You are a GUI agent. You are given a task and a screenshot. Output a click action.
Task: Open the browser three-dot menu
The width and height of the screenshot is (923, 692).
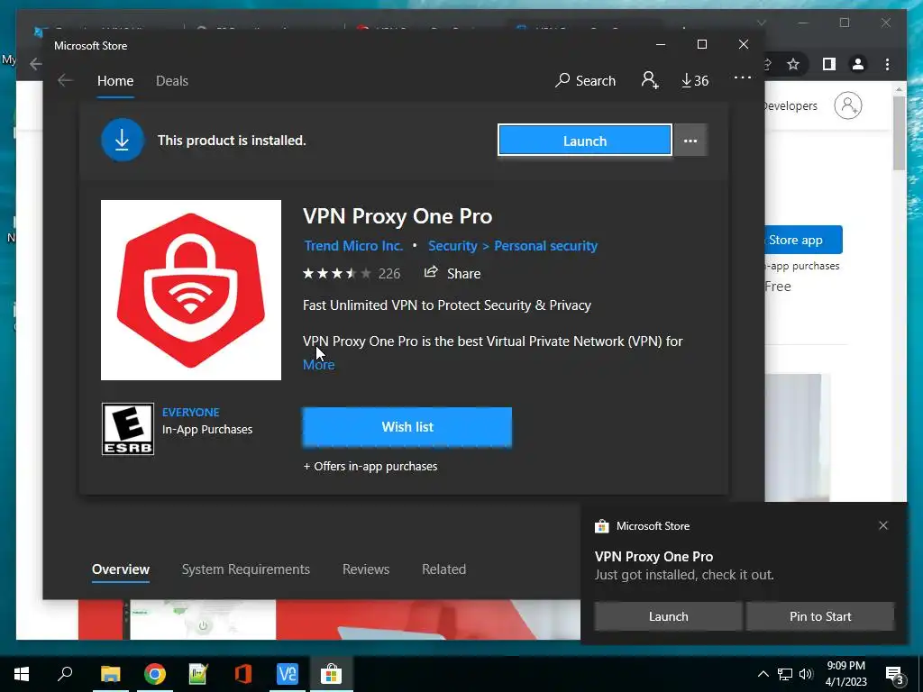[887, 64]
